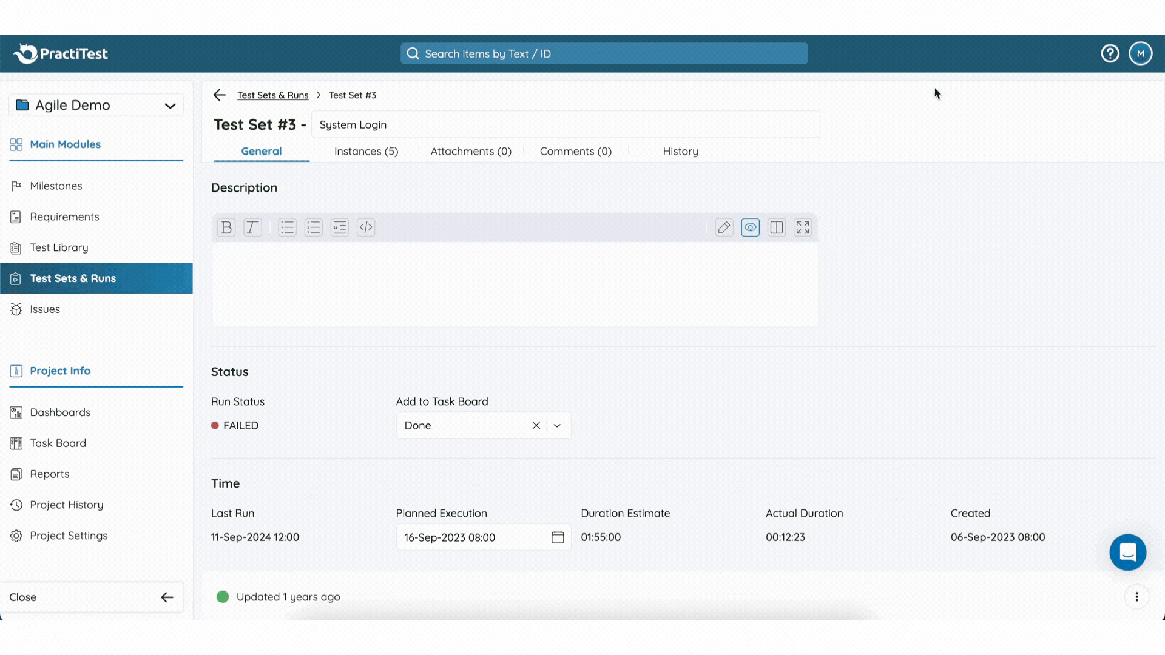The width and height of the screenshot is (1165, 655).
Task: Enable split view in description editor
Action: click(777, 227)
